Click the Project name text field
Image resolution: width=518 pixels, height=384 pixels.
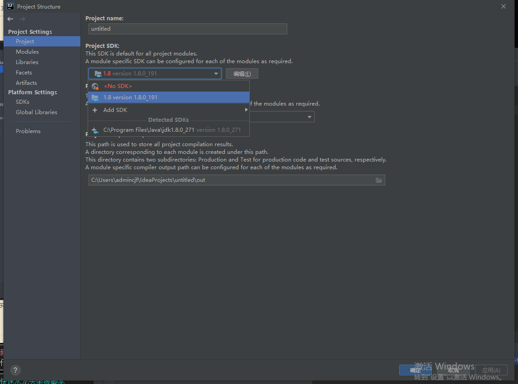(187, 29)
